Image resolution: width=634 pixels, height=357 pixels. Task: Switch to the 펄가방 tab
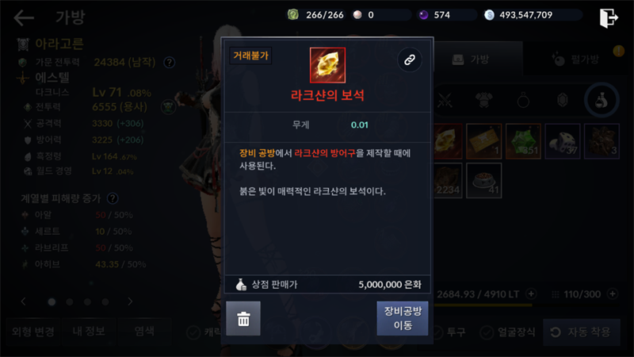[575, 59]
